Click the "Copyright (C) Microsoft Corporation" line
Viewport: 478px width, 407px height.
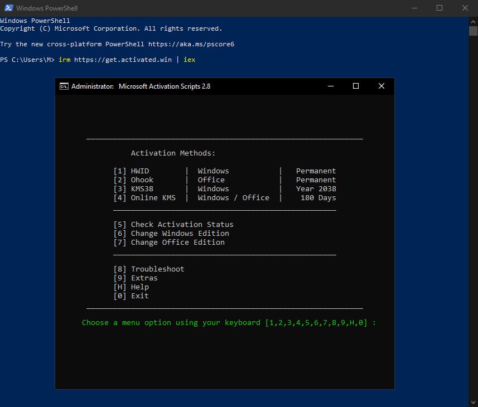pyautogui.click(x=111, y=28)
